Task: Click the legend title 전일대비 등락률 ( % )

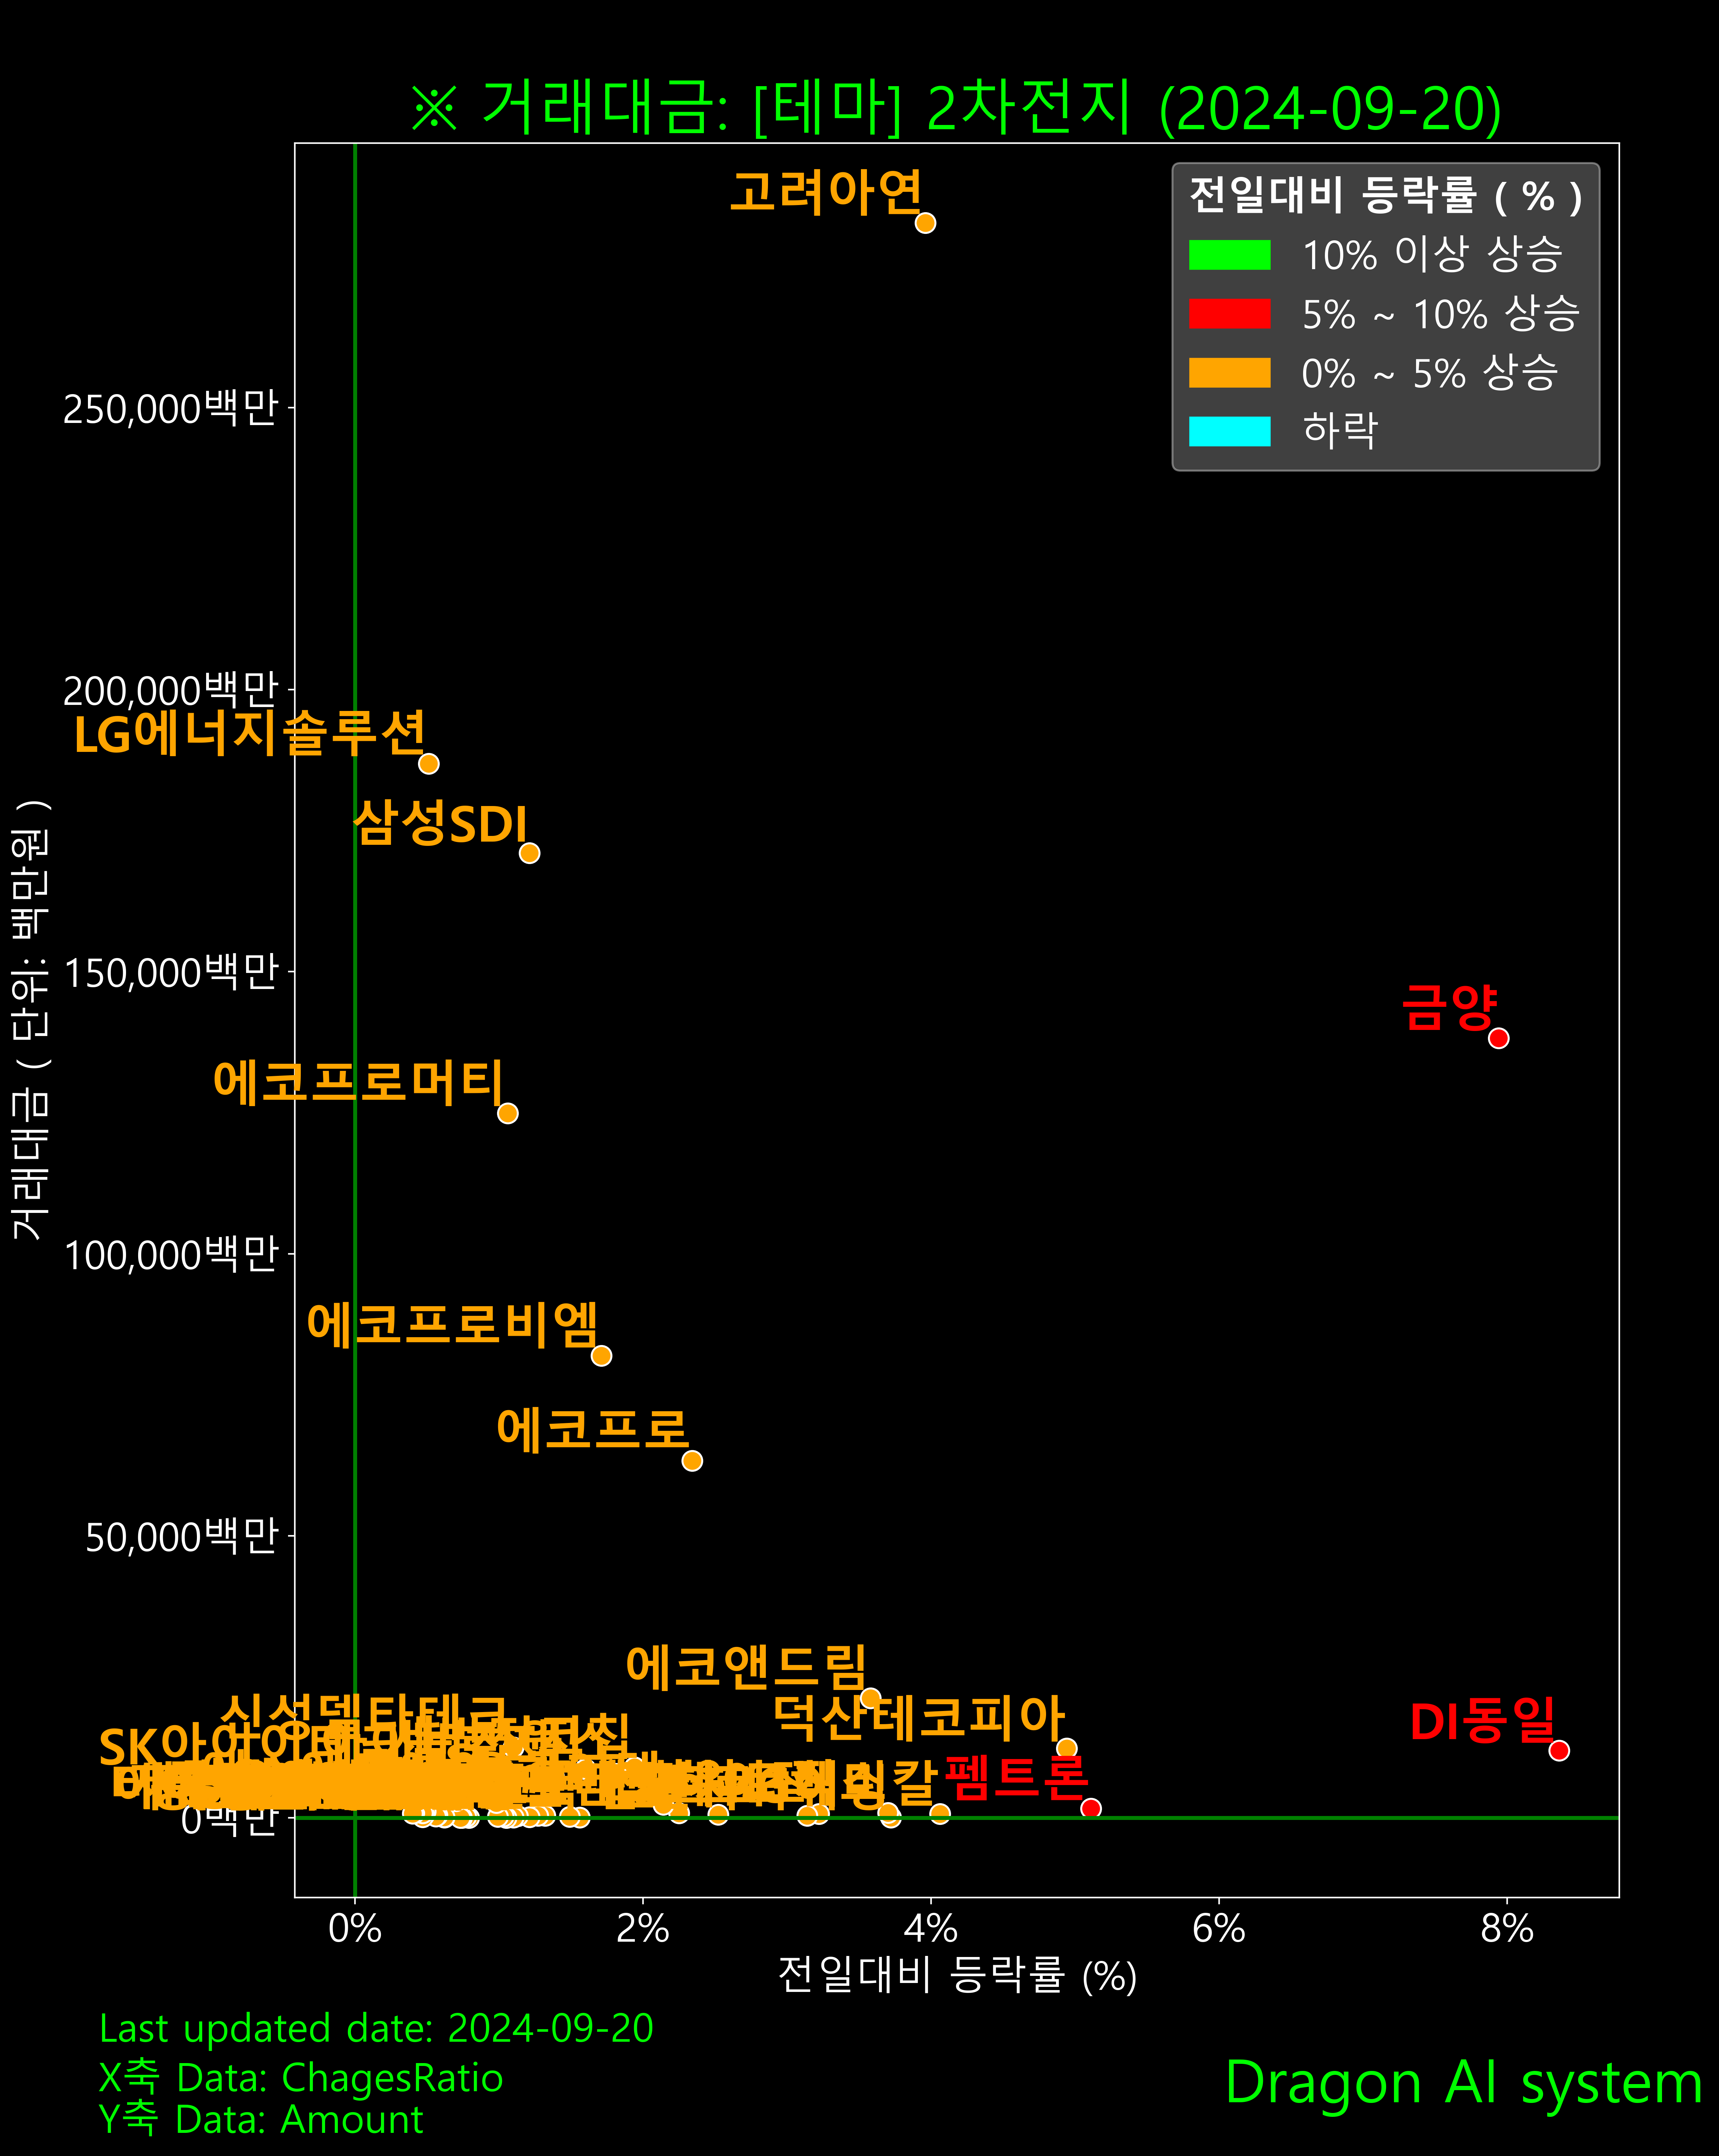Action: pos(1386,195)
